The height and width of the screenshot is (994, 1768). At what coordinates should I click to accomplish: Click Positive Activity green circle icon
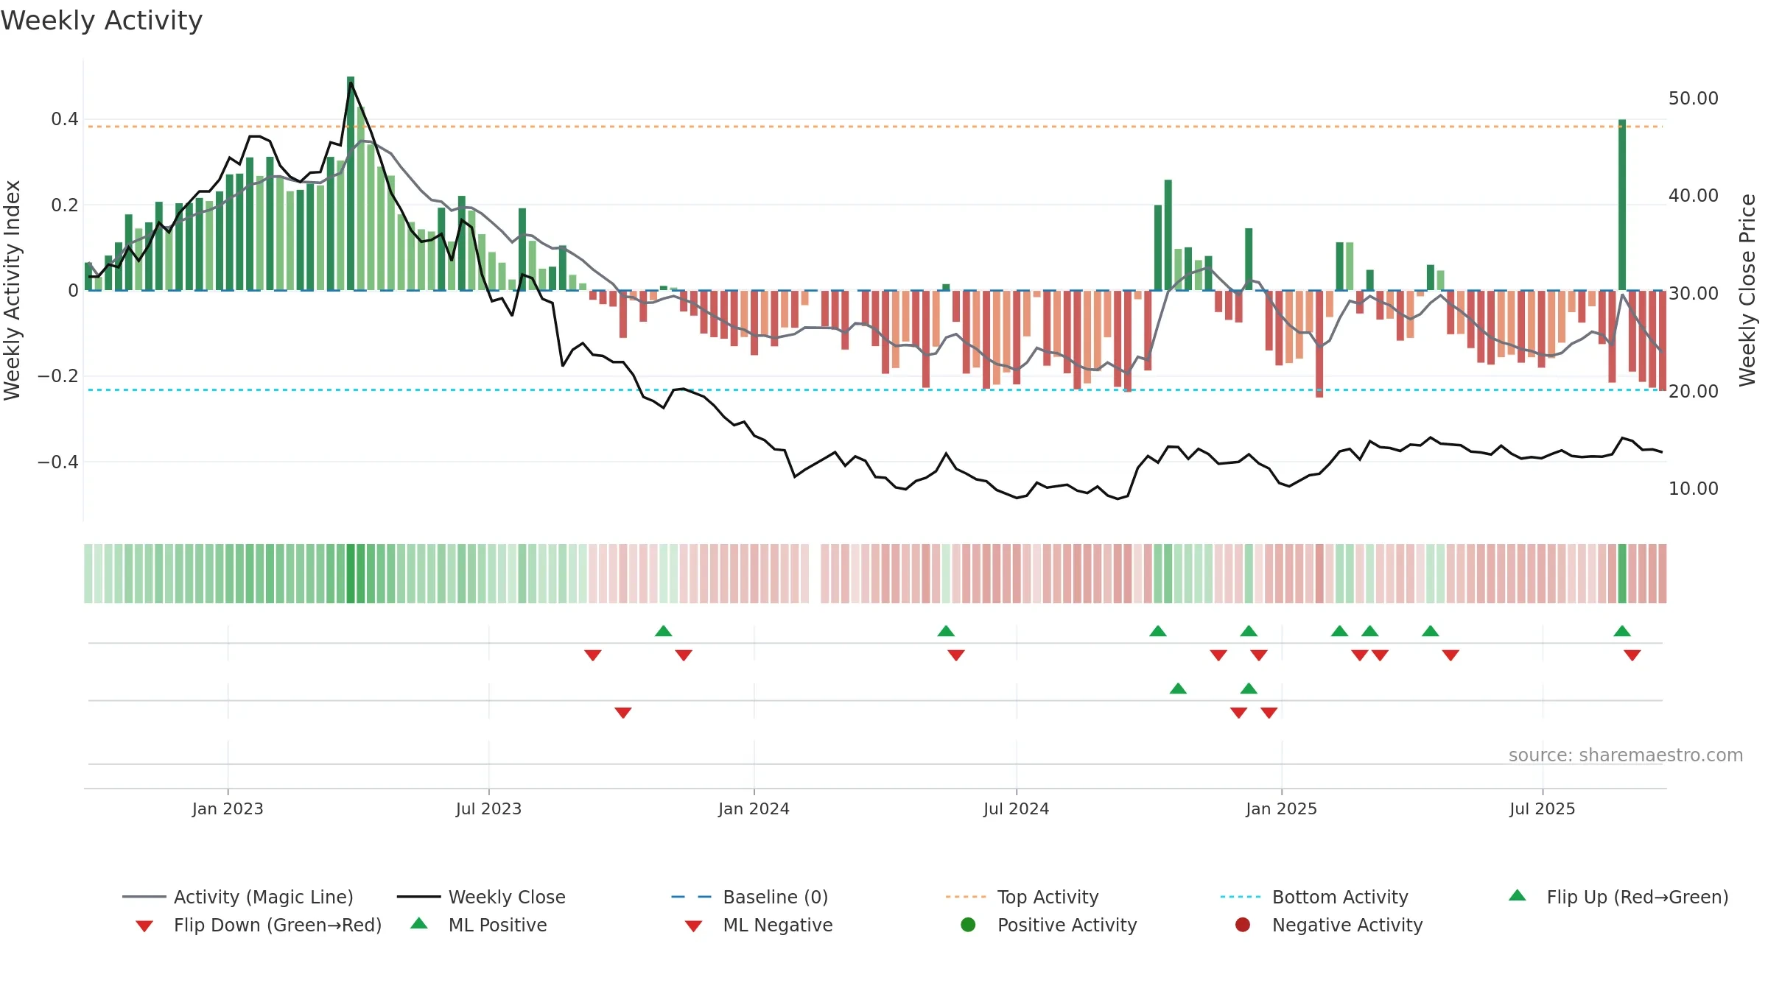tap(968, 924)
